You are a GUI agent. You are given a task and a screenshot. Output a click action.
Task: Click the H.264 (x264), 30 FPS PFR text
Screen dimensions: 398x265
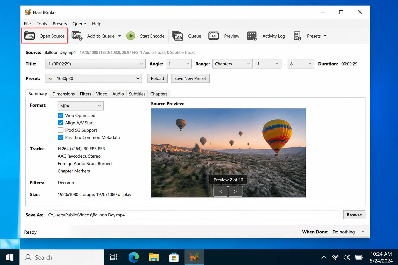81,149
